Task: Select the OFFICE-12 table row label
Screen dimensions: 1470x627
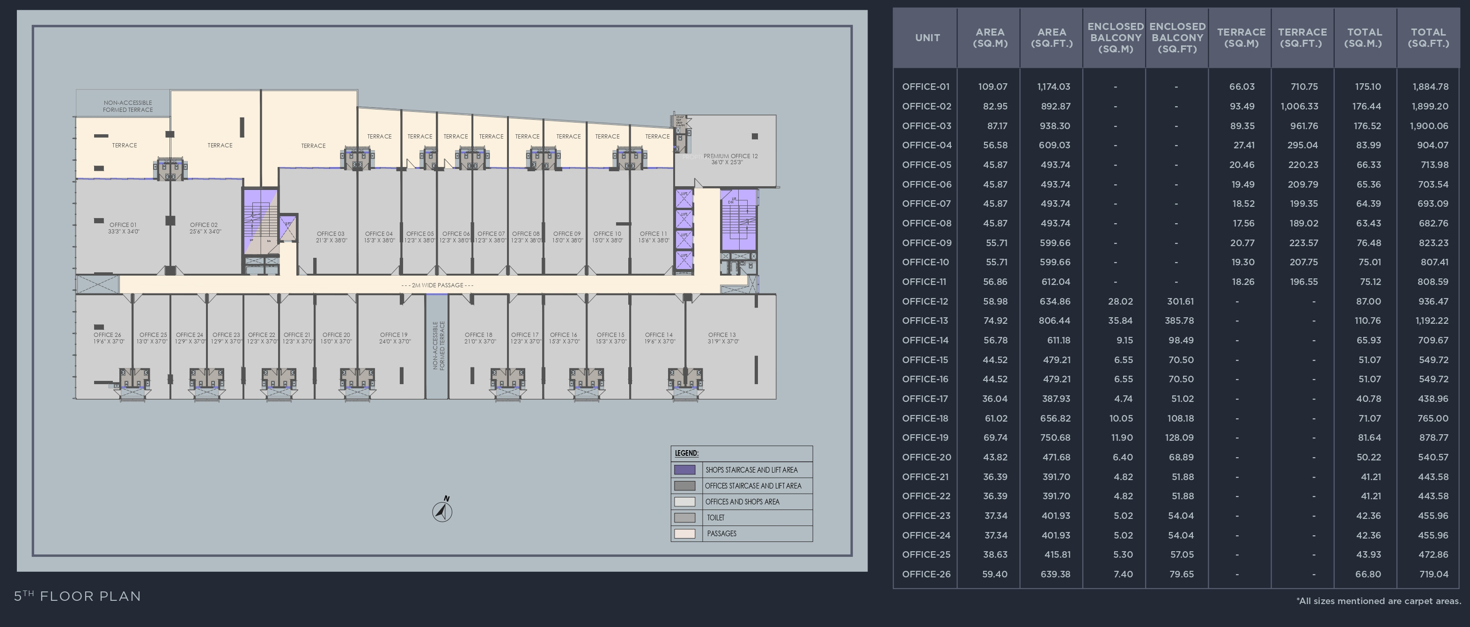Action: [x=926, y=301]
